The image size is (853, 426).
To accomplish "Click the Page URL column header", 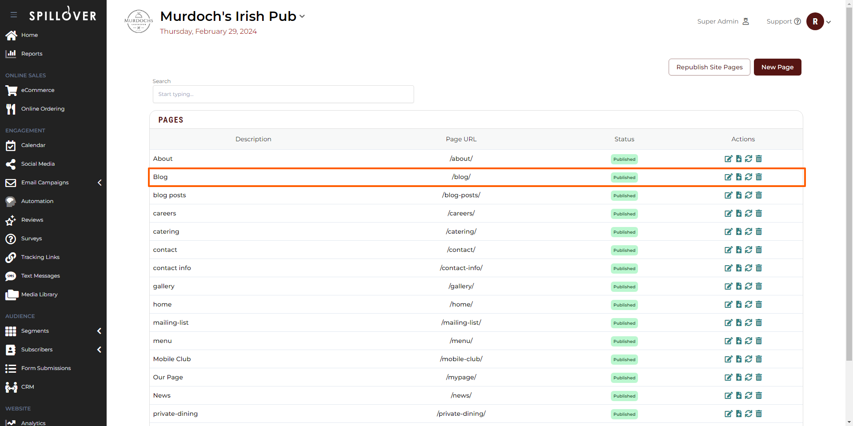I will [x=461, y=139].
